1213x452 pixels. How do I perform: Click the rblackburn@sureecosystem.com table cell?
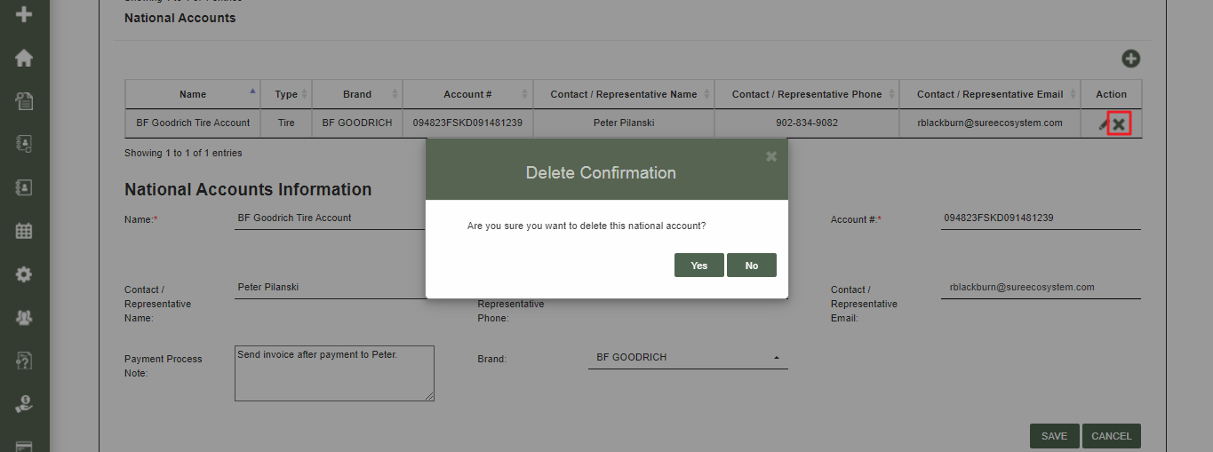pos(990,123)
